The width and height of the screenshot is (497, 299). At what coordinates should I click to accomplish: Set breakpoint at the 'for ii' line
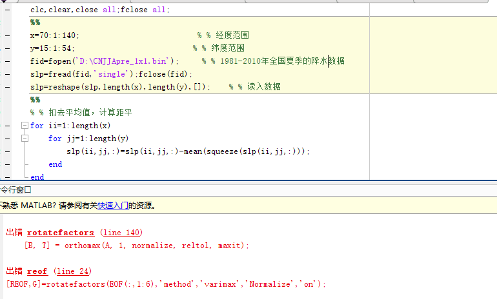(6, 126)
